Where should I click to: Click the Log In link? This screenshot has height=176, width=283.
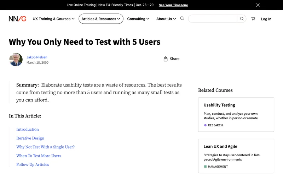click(266, 19)
